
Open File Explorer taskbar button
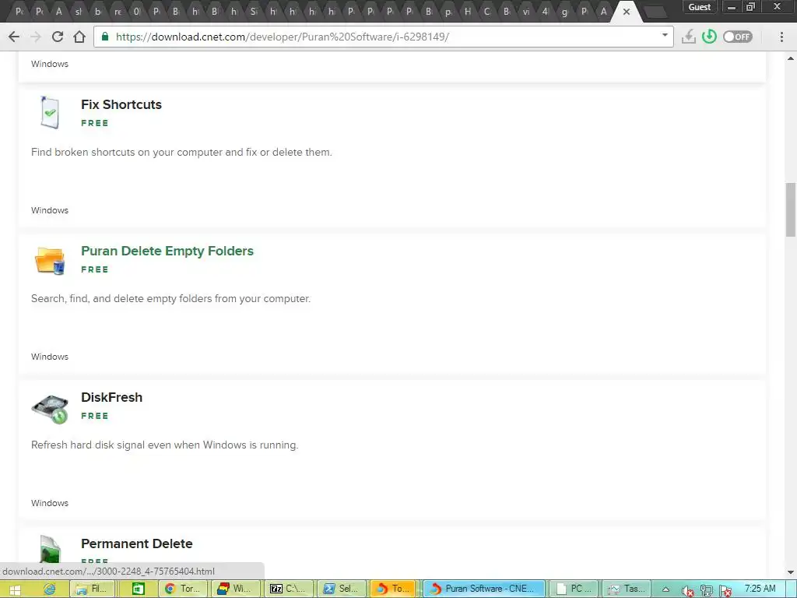click(x=92, y=589)
